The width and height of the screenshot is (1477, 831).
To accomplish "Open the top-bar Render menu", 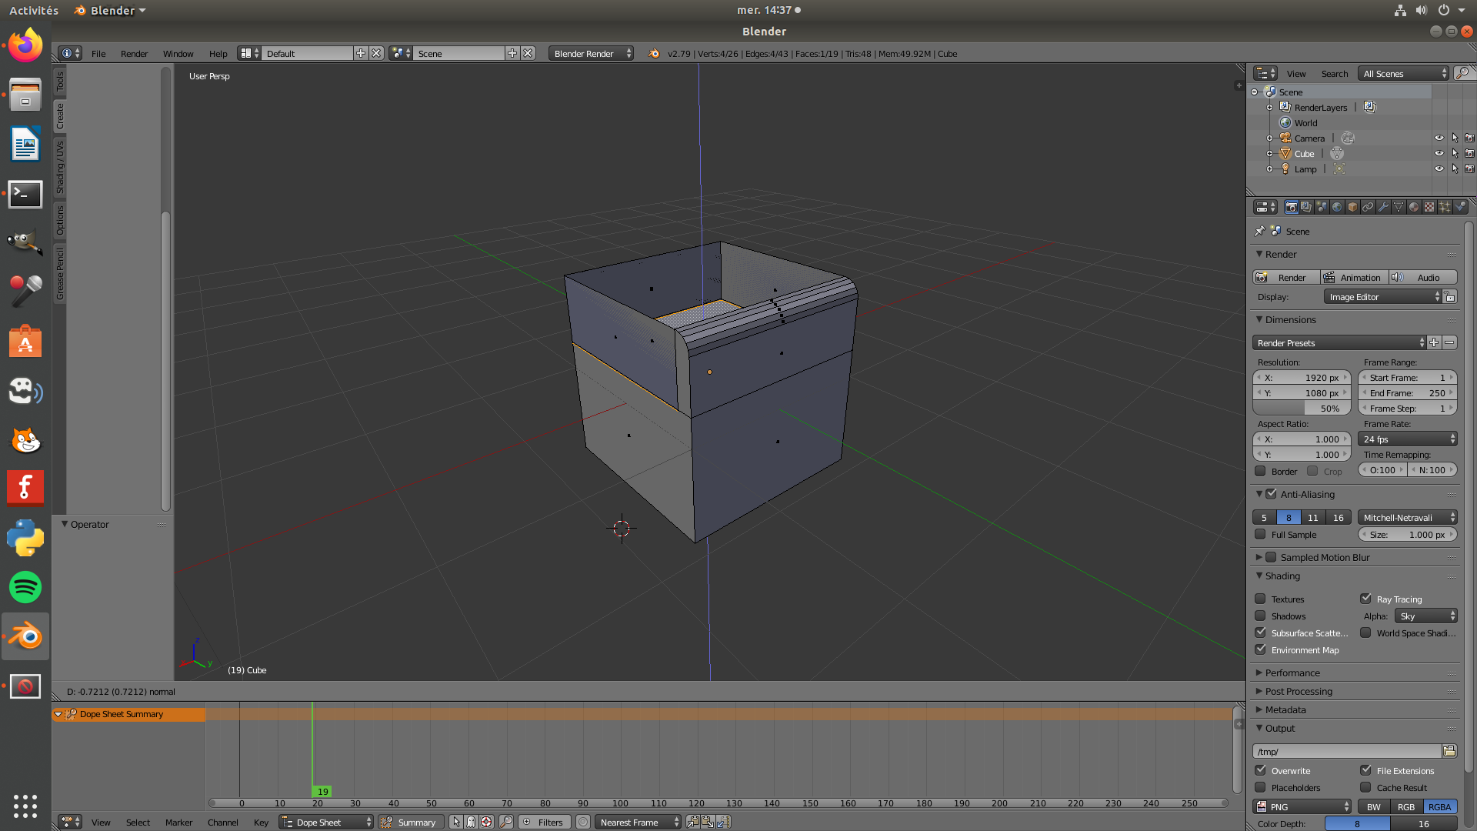I will [134, 53].
